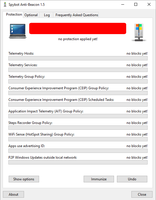Click the 'Telemetry Group Policy:' label
The image size is (156, 200).
[27, 77]
